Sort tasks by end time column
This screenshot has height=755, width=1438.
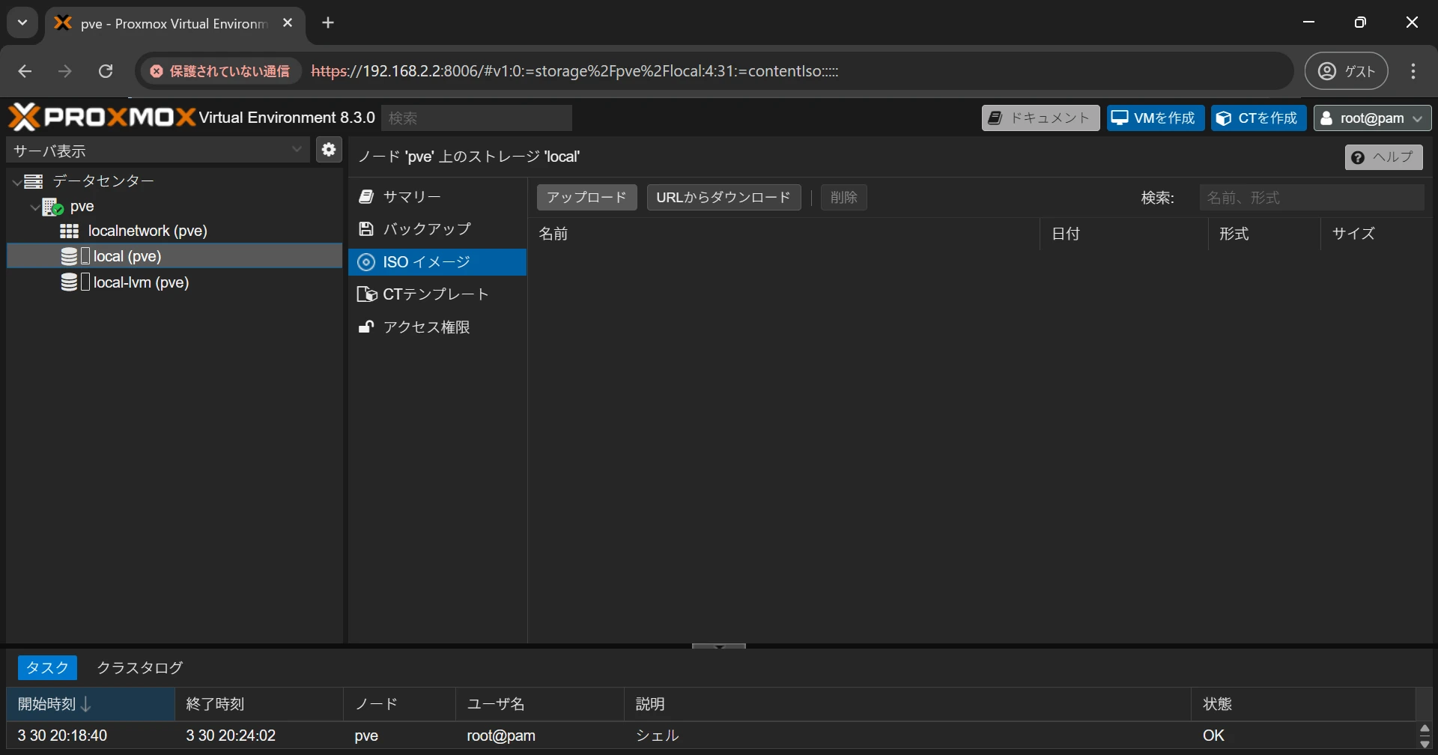coord(259,704)
